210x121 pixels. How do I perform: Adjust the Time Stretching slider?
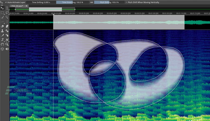tap(72, 2)
